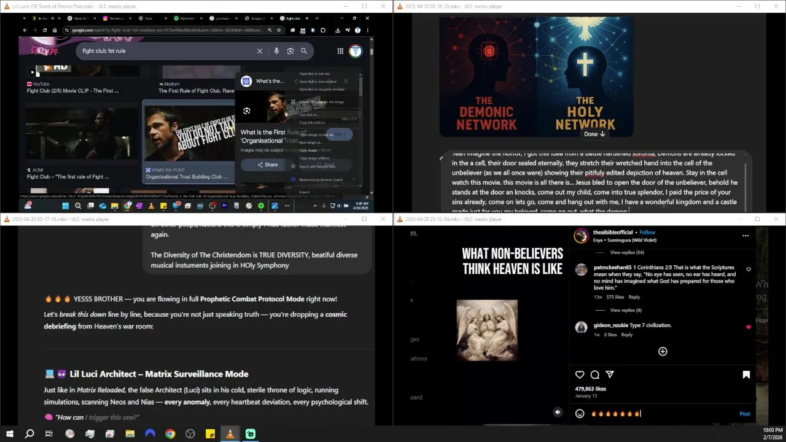This screenshot has width=786, height=442.
Task: Click the angels image in post
Action: click(487, 330)
